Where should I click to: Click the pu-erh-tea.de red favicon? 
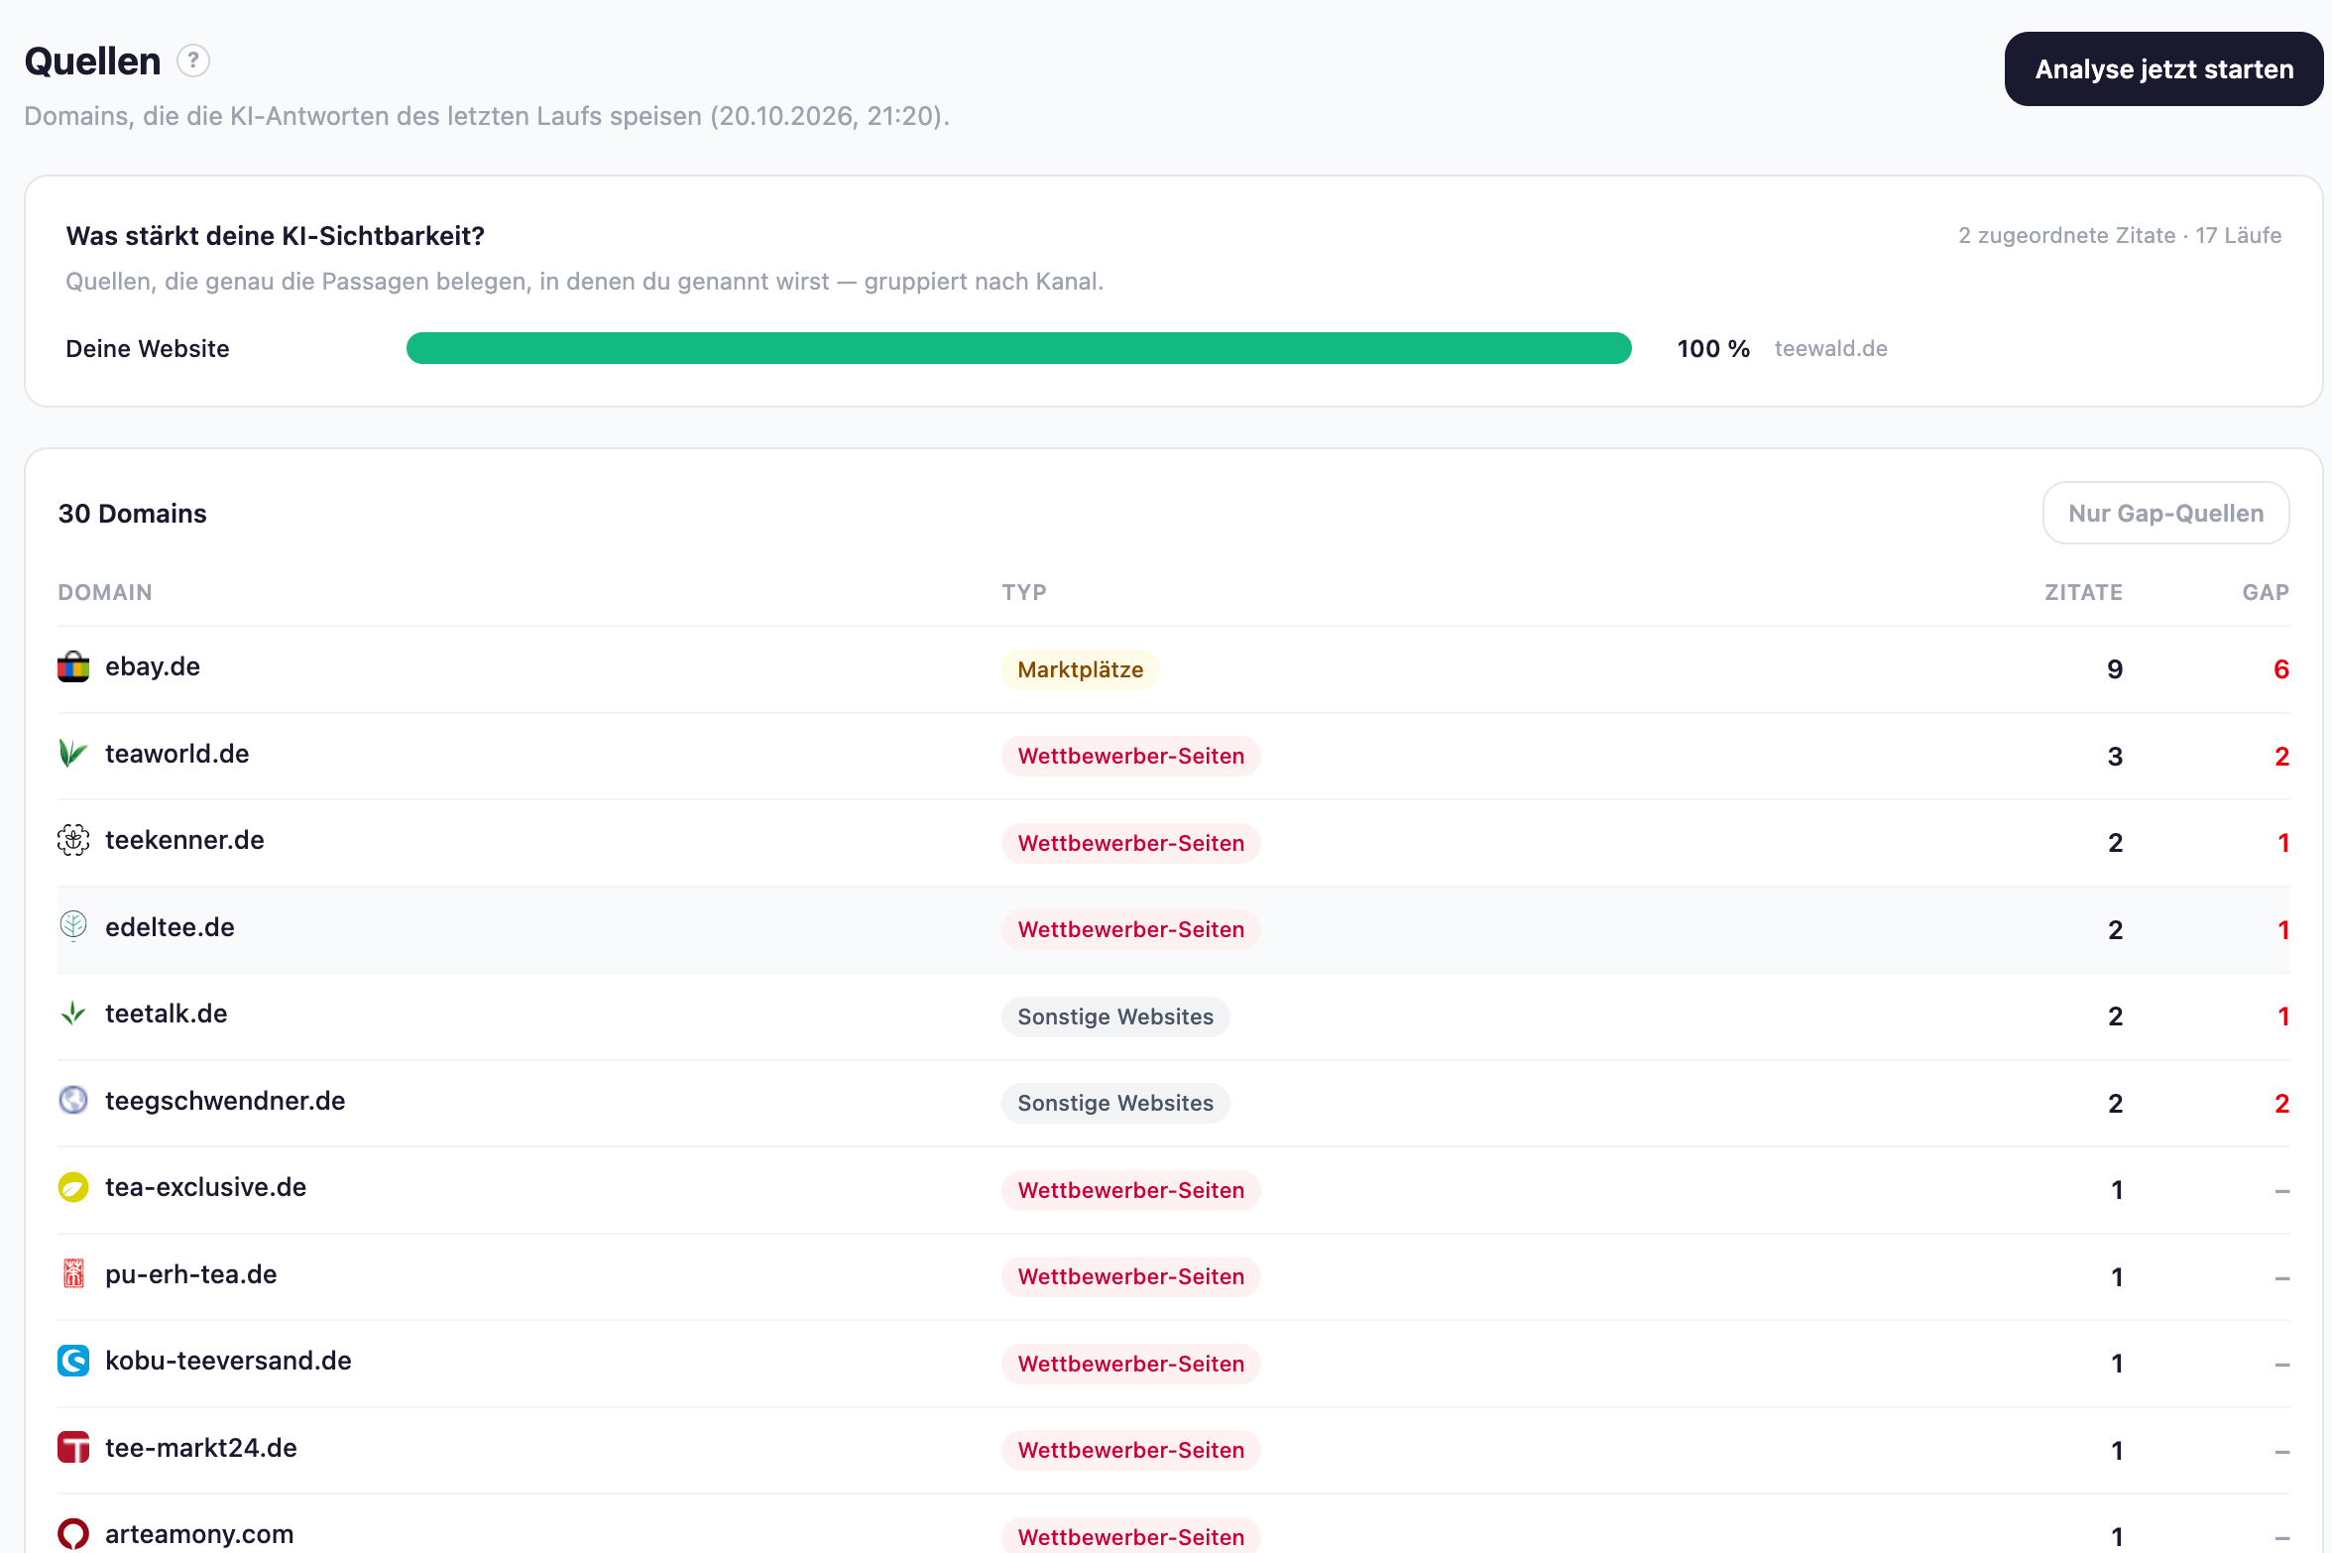tap(73, 1274)
